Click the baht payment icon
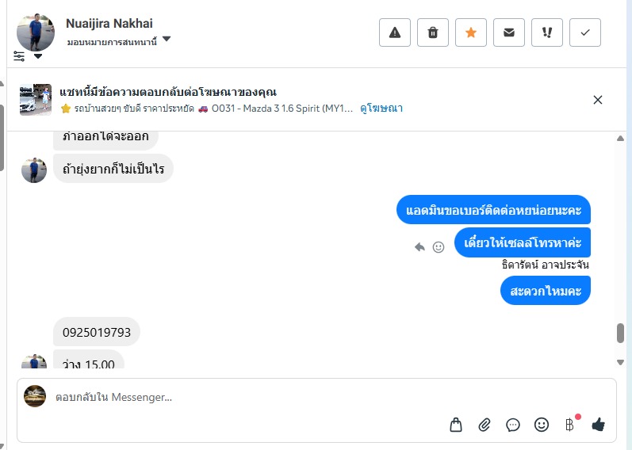This screenshot has height=450, width=632. 570,425
